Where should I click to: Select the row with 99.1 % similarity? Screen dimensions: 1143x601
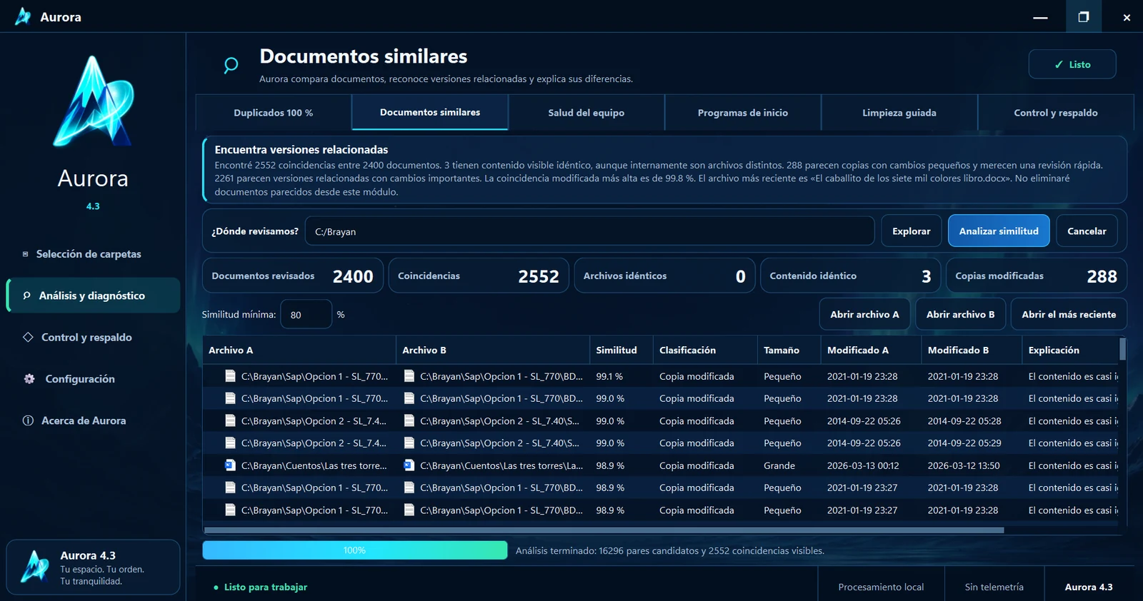[x=661, y=376]
